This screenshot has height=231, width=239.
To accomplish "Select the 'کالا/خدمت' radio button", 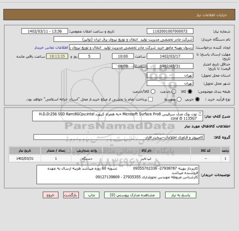I will click(153, 92).
